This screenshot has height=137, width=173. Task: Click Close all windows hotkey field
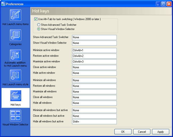(x=94, y=97)
